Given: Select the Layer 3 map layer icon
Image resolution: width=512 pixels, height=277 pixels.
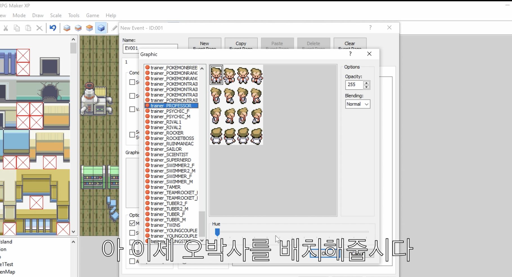Looking at the screenshot, I should (x=89, y=28).
